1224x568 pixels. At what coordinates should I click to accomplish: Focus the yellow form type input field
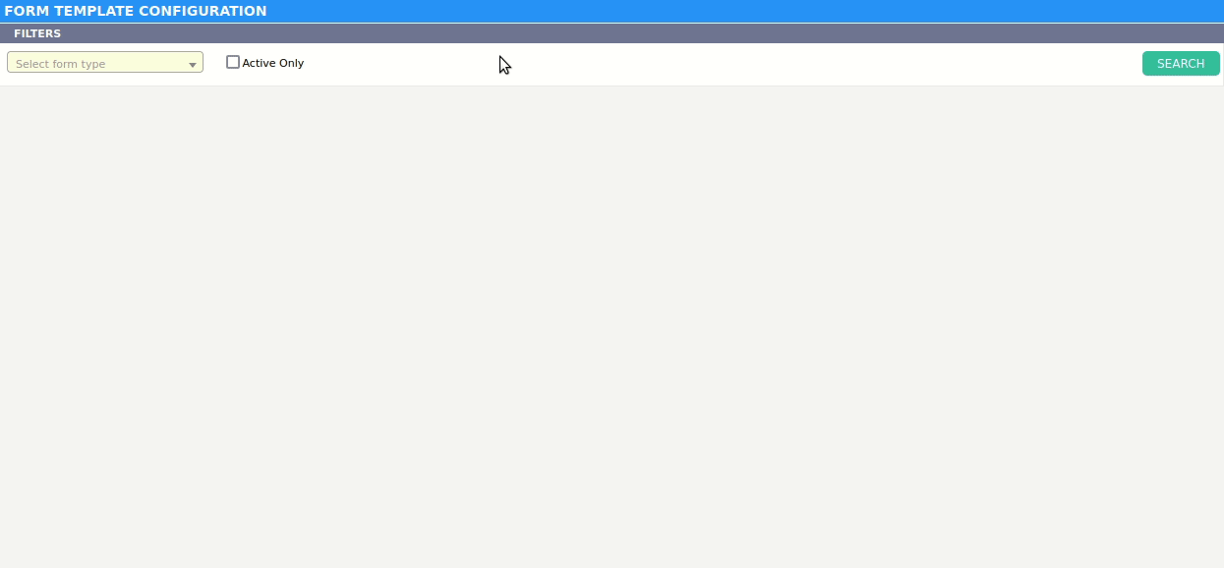tap(105, 63)
